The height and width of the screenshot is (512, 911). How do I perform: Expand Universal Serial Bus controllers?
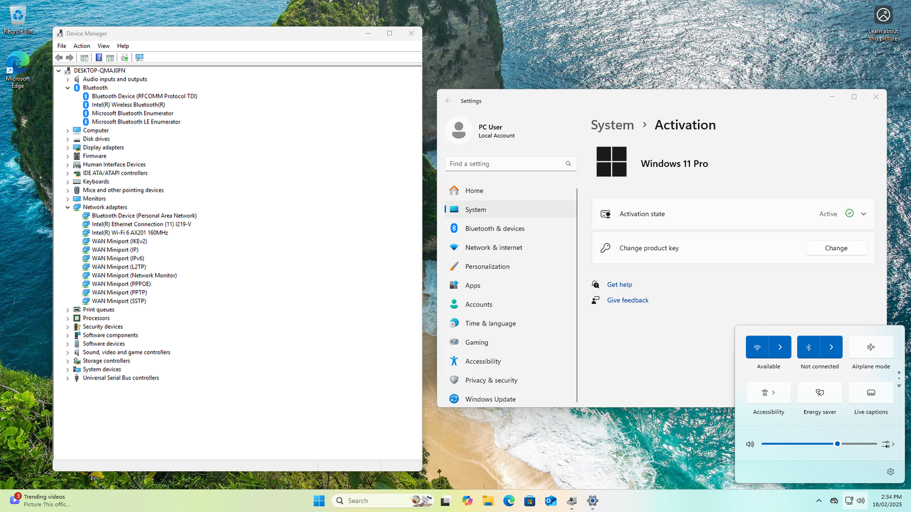[x=68, y=378]
